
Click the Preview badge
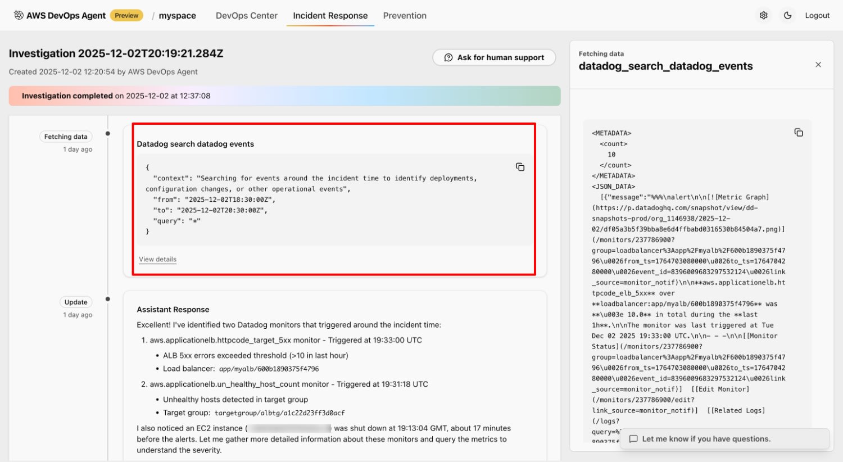click(126, 16)
